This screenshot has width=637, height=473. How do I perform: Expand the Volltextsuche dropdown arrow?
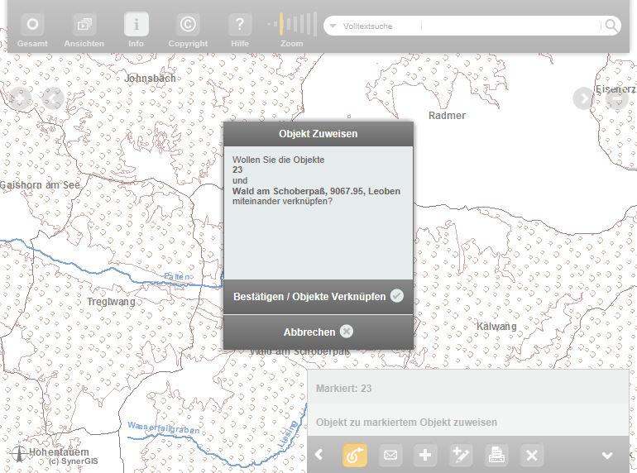click(x=333, y=26)
